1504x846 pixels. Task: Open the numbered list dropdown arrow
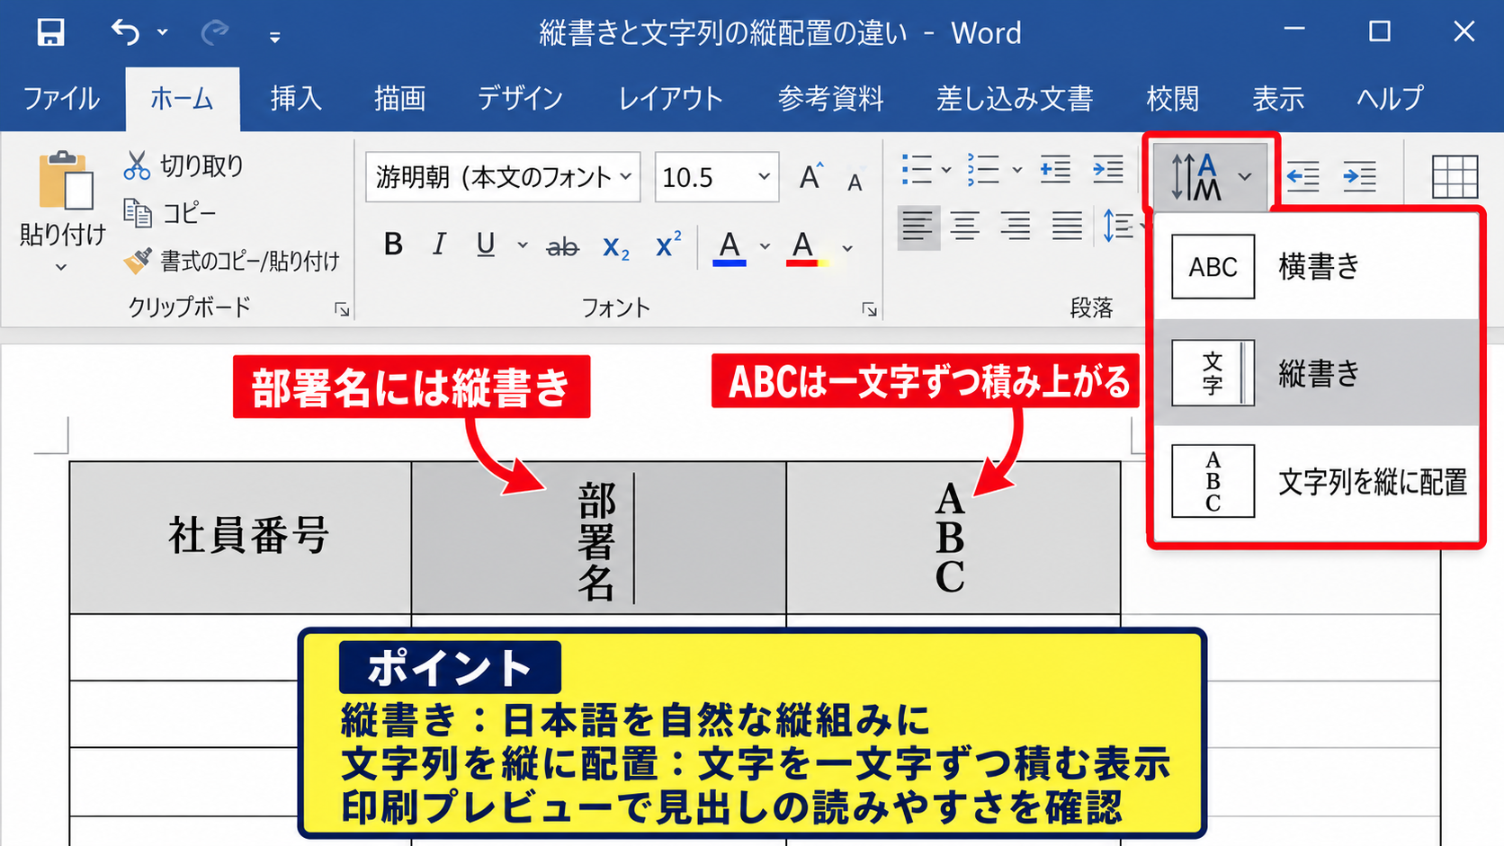(1017, 169)
